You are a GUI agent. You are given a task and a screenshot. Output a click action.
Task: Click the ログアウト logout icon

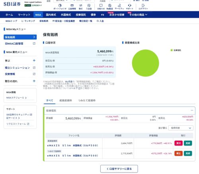pos(143,6)
